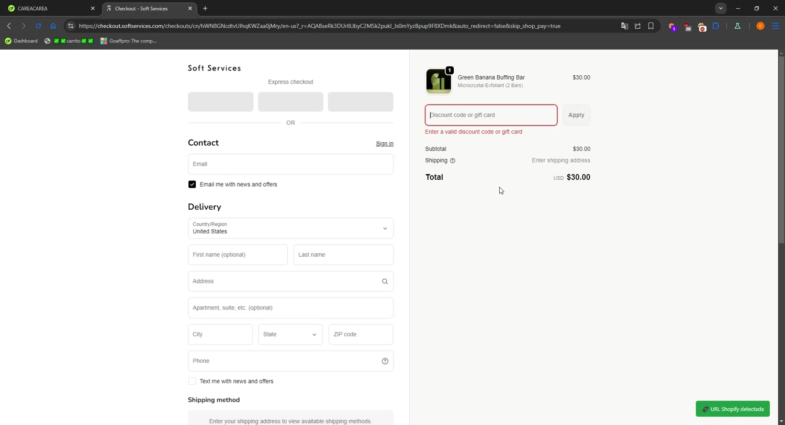
Task: Toggle Email me with news and offers
Action: coord(192,185)
